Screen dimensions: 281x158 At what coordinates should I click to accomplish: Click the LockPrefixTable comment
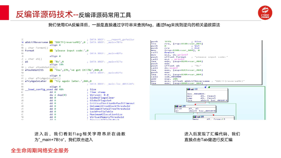click(101, 112)
